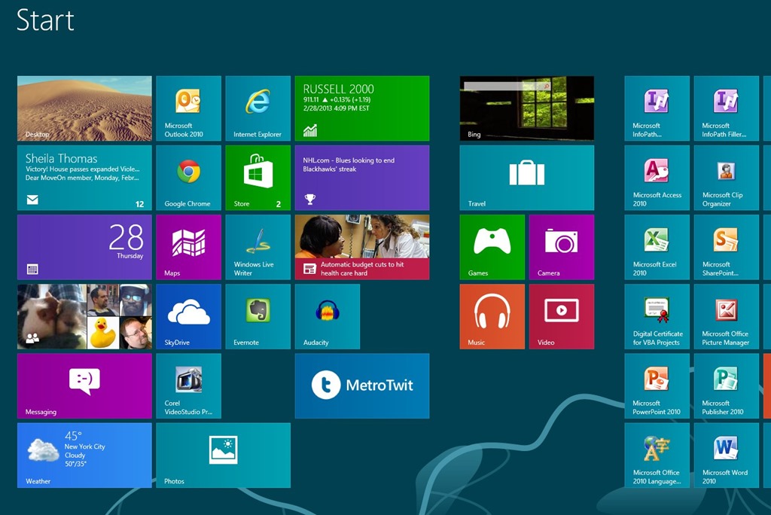771x515 pixels.
Task: Open the Russell 2000 finance tile
Action: pos(361,108)
